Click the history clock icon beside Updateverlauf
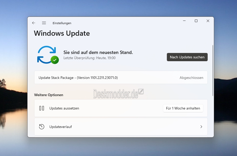The width and height of the screenshot is (237, 156). click(42, 127)
